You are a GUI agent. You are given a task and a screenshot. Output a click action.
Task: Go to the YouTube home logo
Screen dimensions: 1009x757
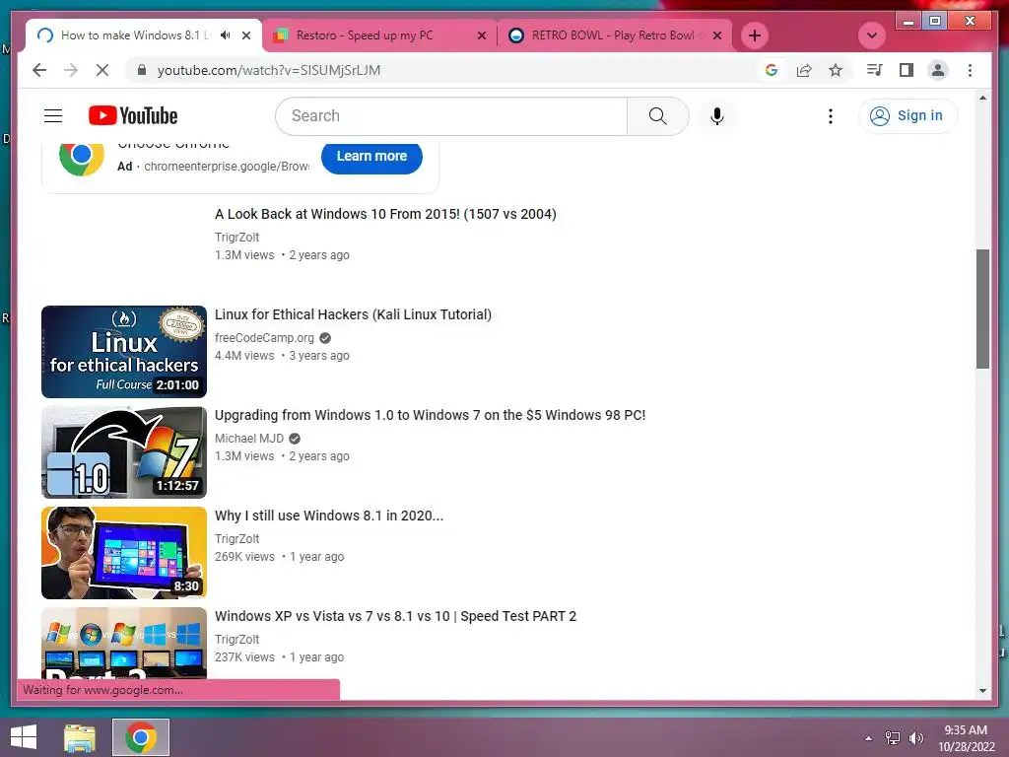pyautogui.click(x=133, y=116)
